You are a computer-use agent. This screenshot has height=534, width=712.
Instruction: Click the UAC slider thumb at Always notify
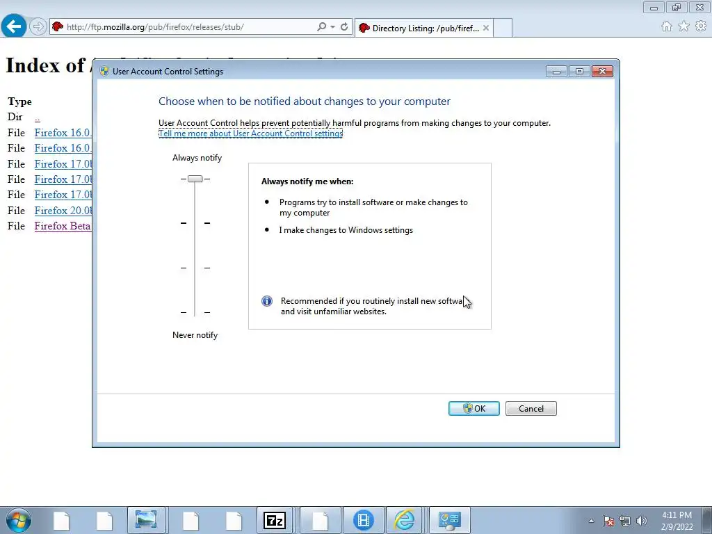tap(195, 179)
